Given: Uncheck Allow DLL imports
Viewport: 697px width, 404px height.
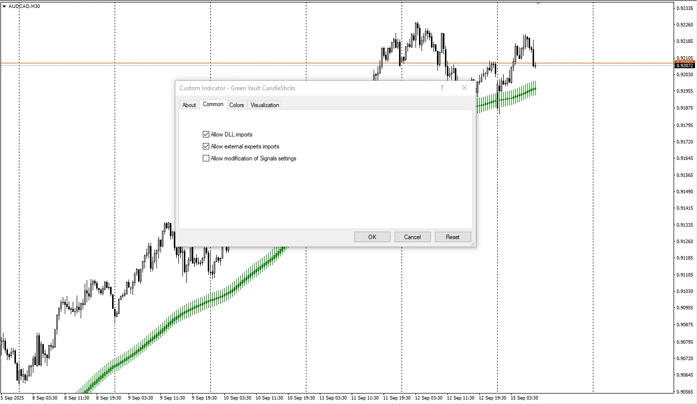Looking at the screenshot, I should (x=206, y=135).
